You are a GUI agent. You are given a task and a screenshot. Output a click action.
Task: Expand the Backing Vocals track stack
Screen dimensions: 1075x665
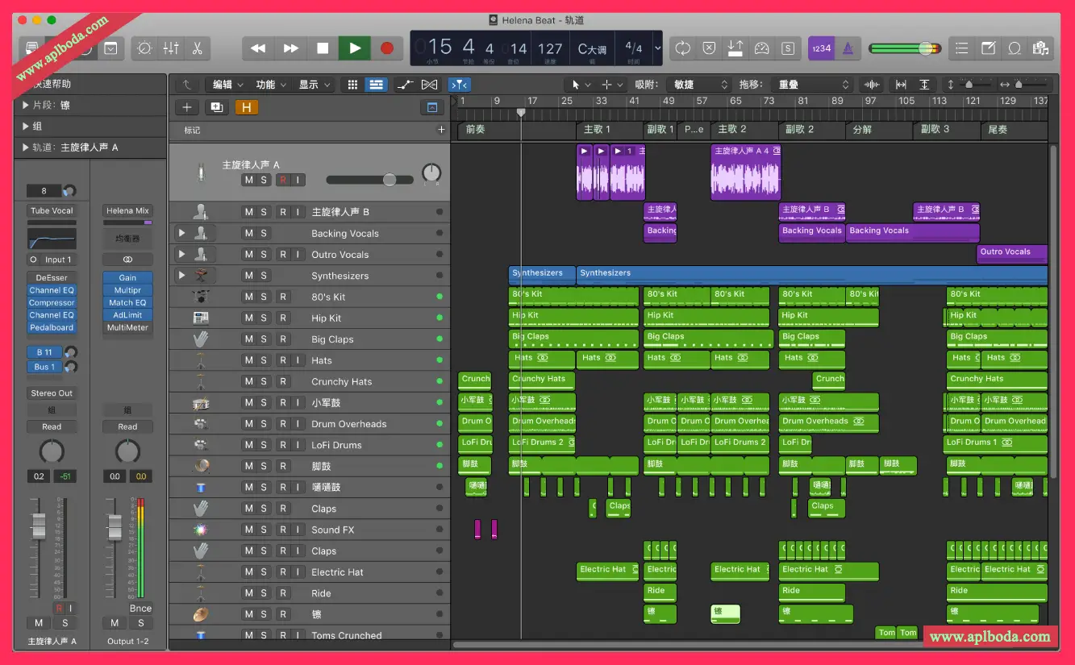point(181,233)
